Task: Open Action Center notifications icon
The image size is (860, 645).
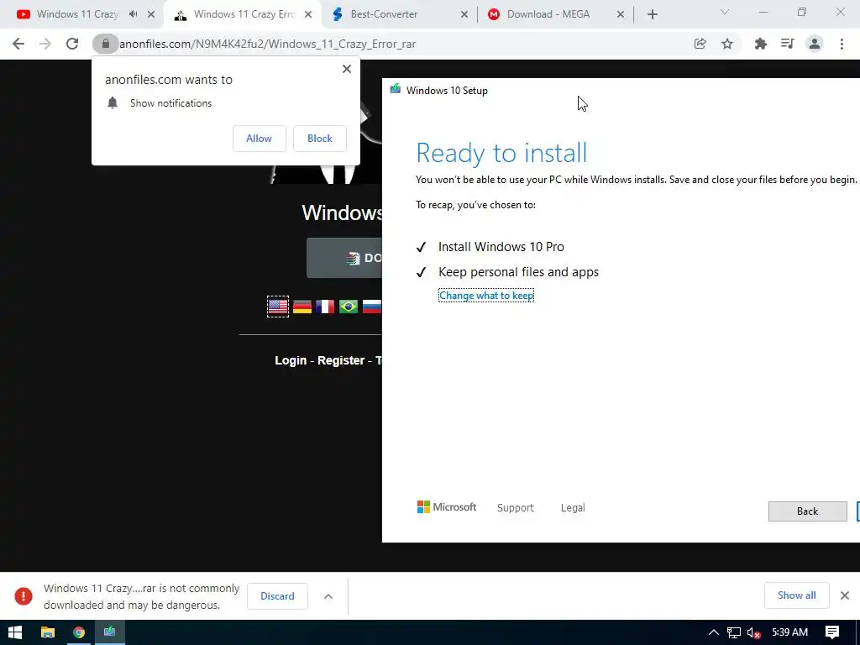Action: pyautogui.click(x=832, y=632)
